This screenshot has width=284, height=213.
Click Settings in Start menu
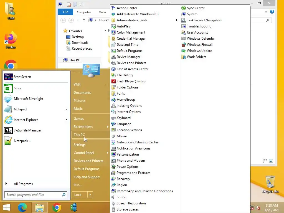80,145
